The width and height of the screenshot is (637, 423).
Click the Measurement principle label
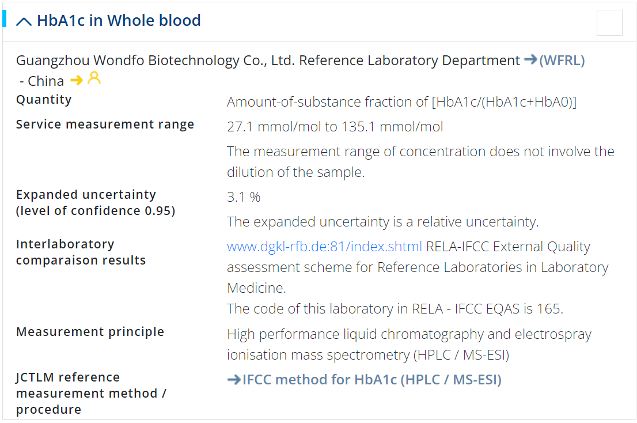pyautogui.click(x=90, y=332)
